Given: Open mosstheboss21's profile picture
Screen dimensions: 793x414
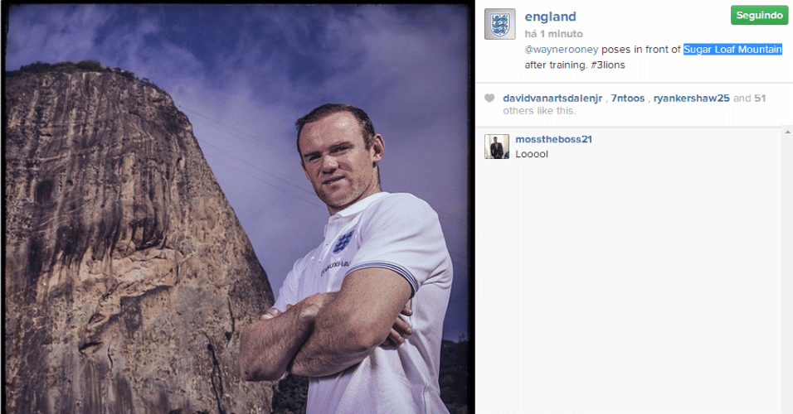Looking at the screenshot, I should click(x=497, y=147).
